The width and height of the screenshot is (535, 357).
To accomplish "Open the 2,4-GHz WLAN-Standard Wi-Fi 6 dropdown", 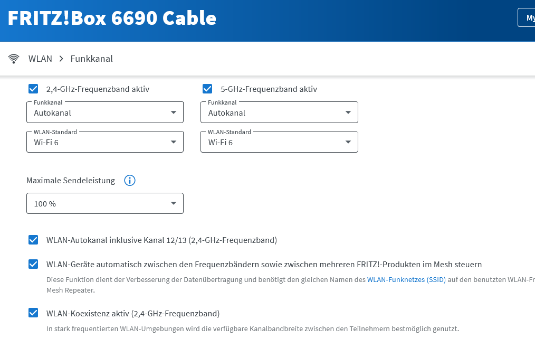I will coord(105,142).
